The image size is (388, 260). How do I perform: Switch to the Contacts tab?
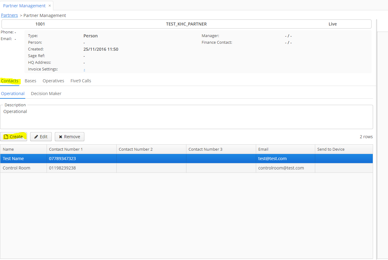(x=9, y=81)
